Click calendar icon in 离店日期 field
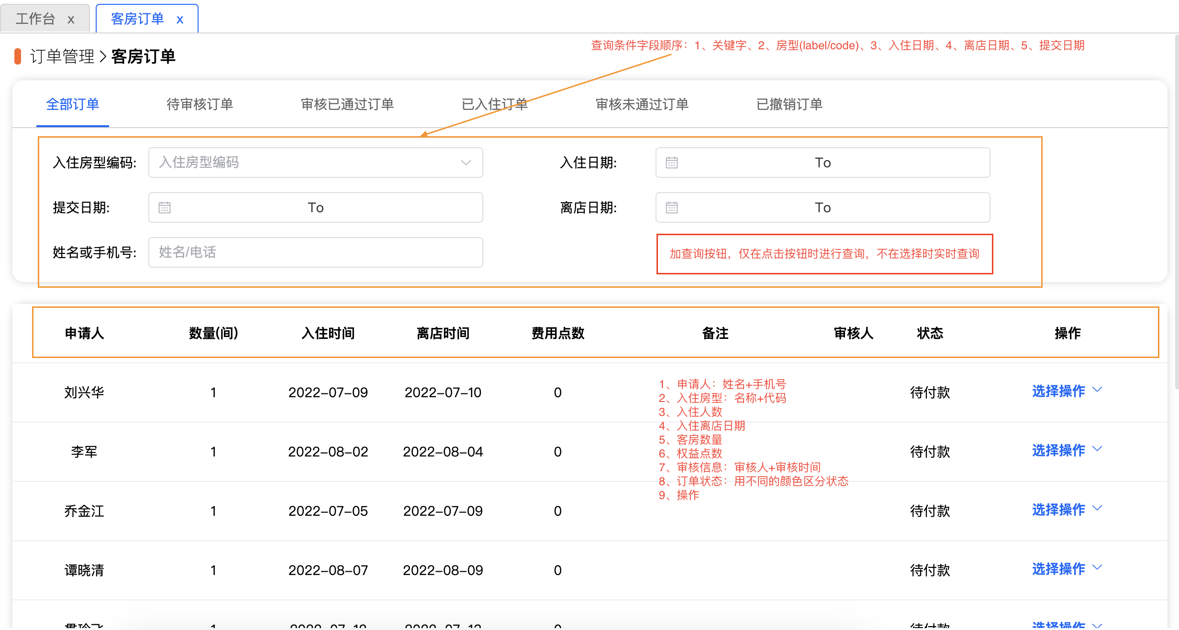This screenshot has height=630, width=1179. point(671,208)
